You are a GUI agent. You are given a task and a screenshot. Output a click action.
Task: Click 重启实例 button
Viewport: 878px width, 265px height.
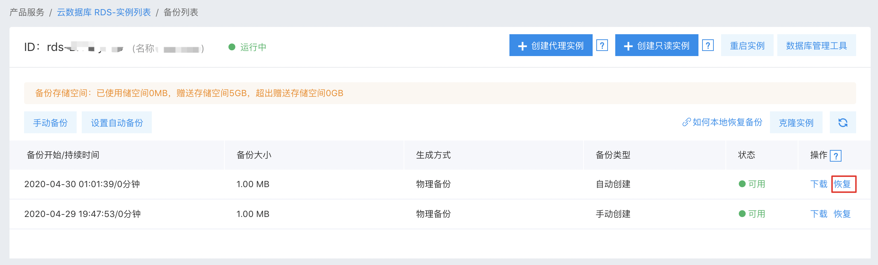pyautogui.click(x=747, y=46)
